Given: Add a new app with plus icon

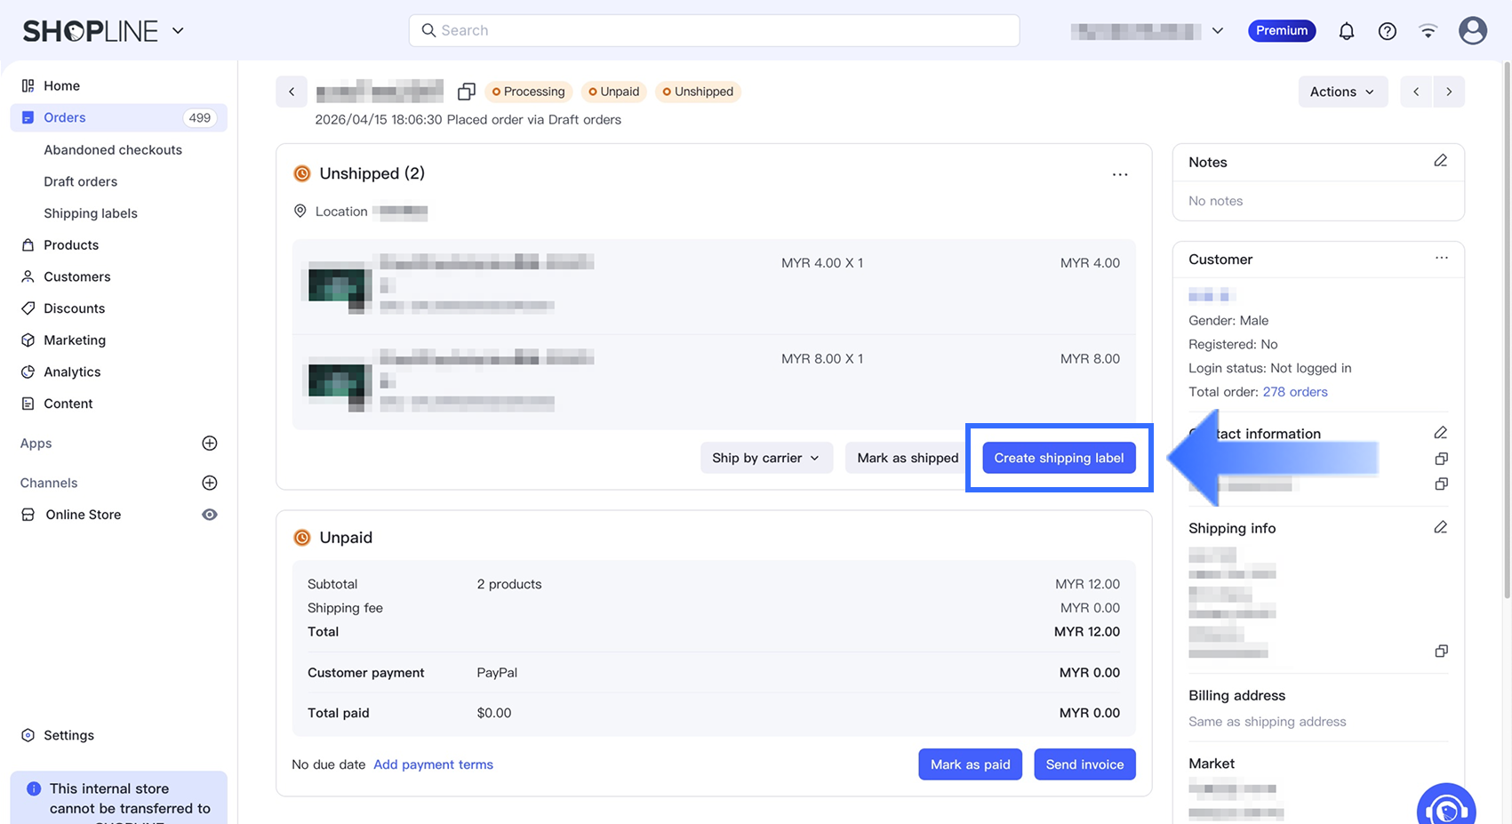Looking at the screenshot, I should (210, 444).
